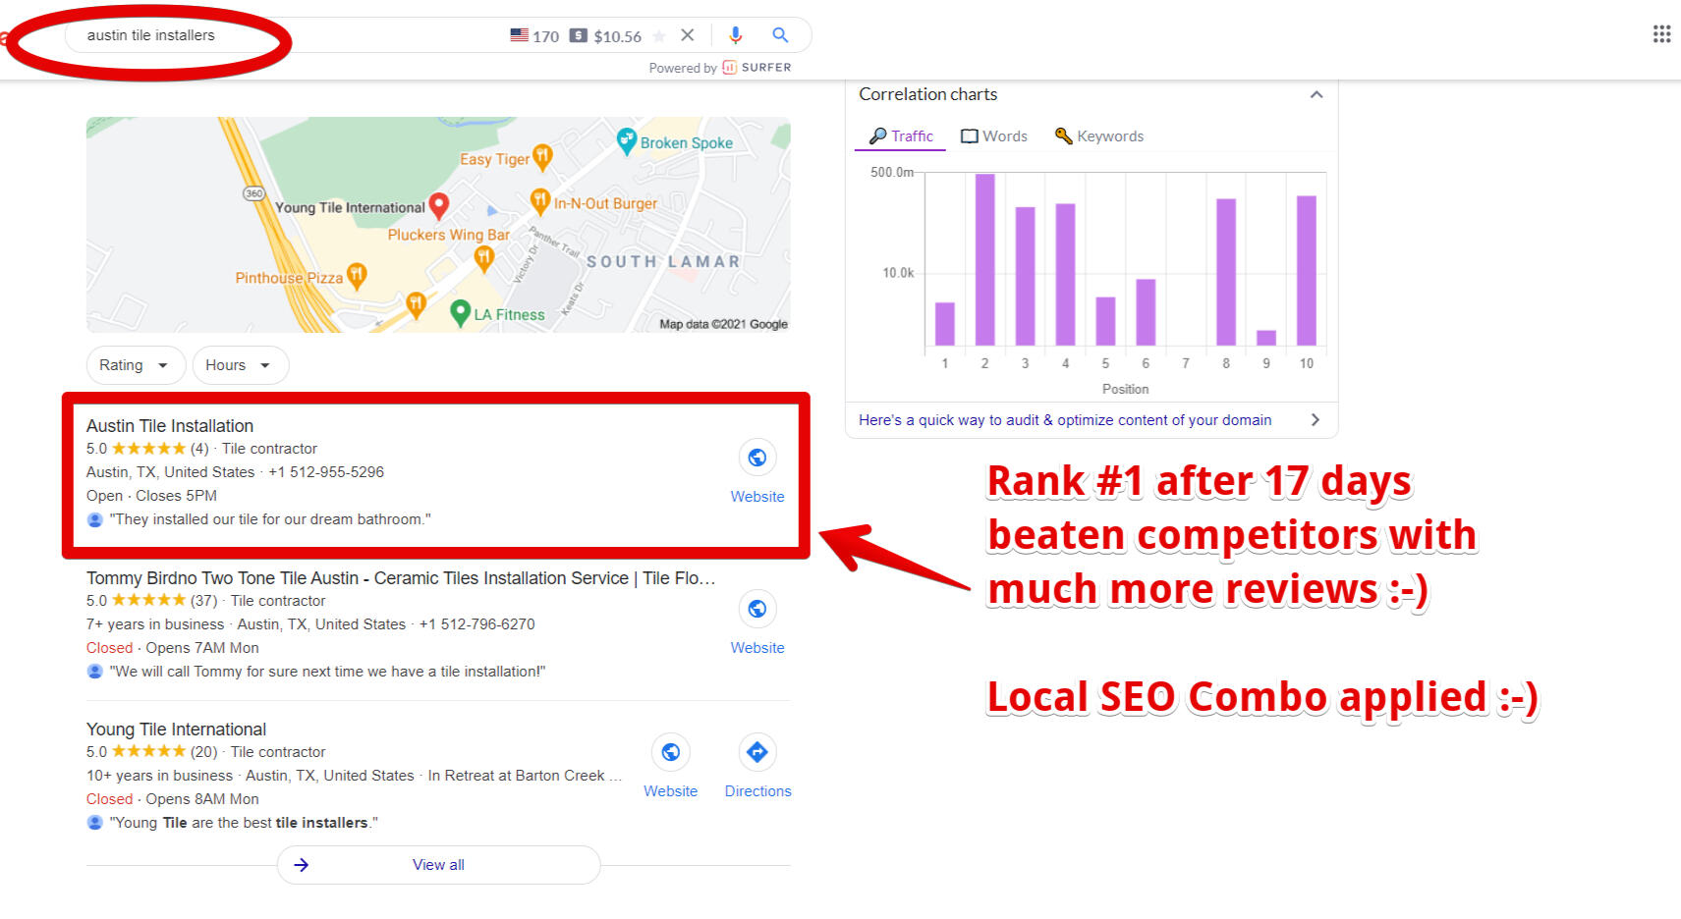Click the Austin Tile Installation website globe icon
Image resolution: width=1681 pixels, height=919 pixels.
coord(757,458)
